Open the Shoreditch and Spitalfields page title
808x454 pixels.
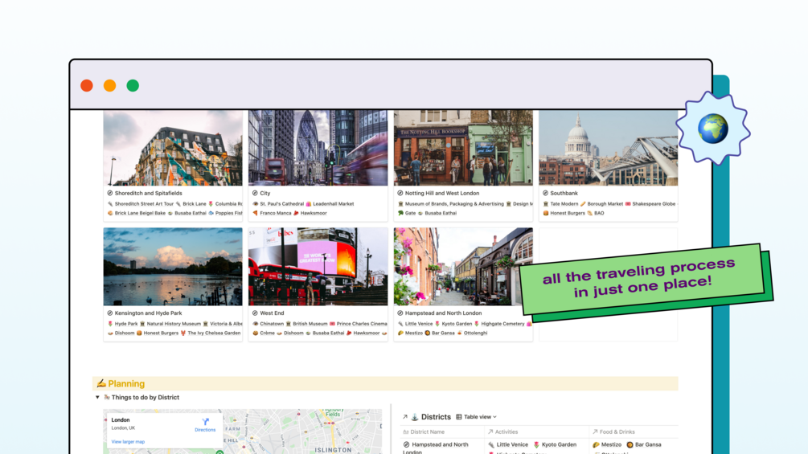tap(149, 193)
